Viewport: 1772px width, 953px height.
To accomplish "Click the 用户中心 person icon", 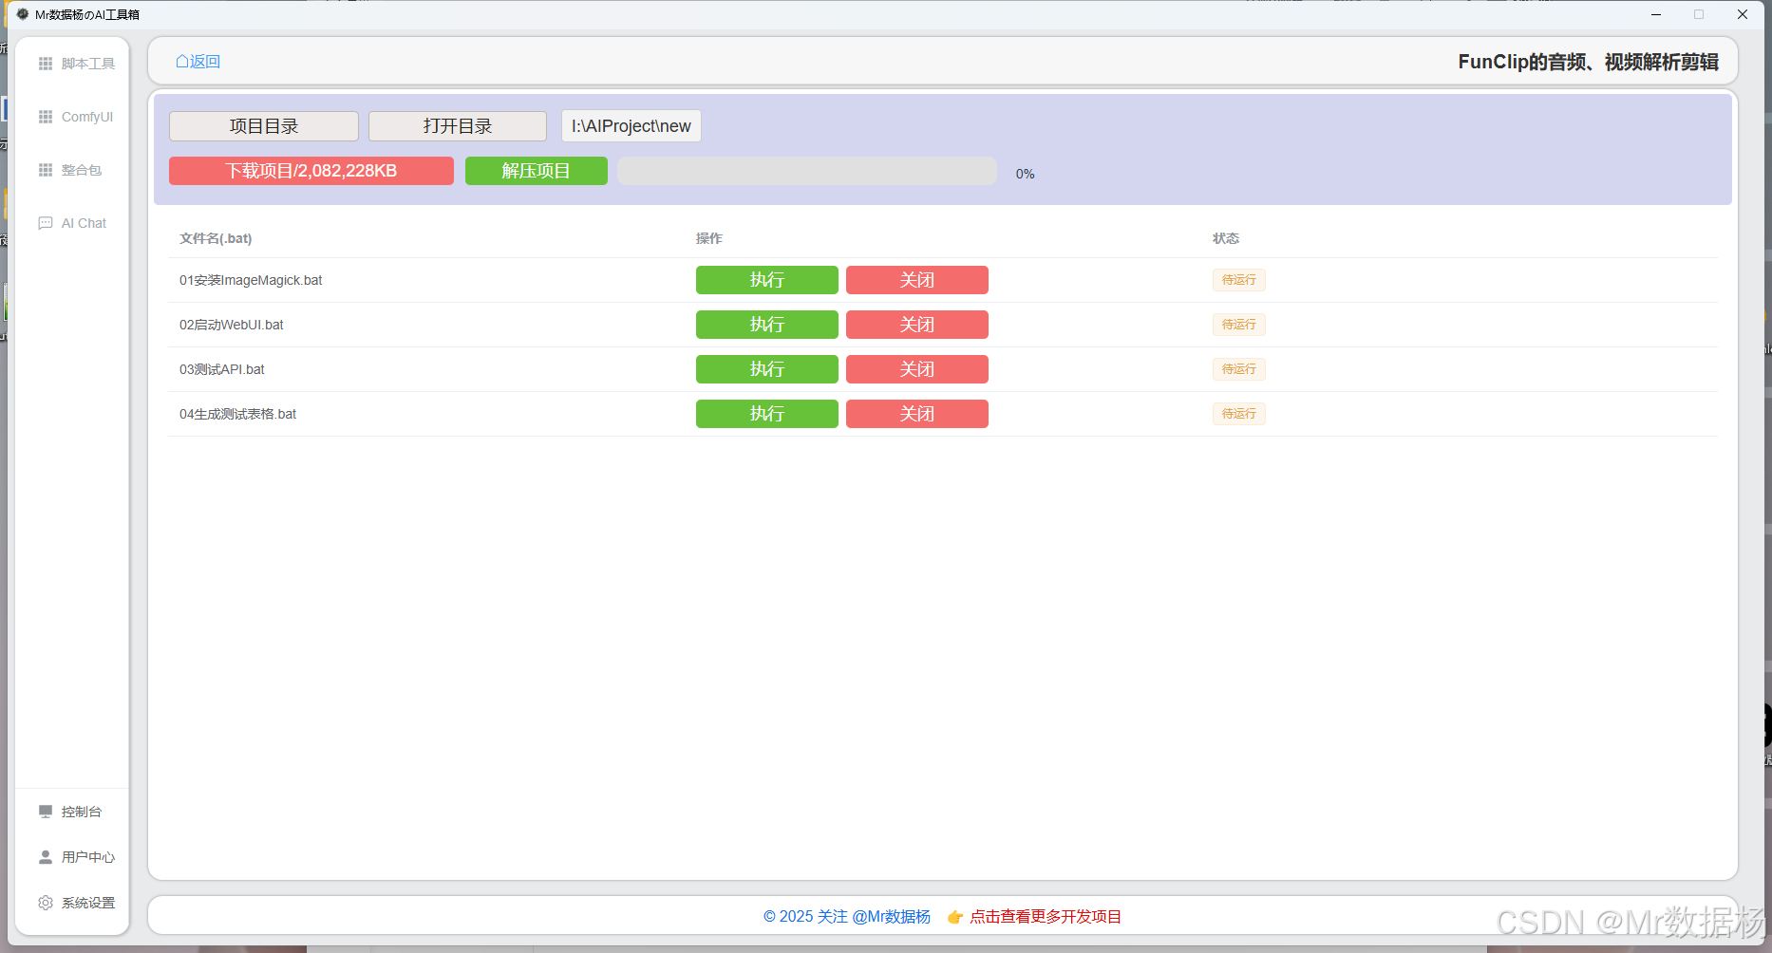I will pyautogui.click(x=46, y=857).
